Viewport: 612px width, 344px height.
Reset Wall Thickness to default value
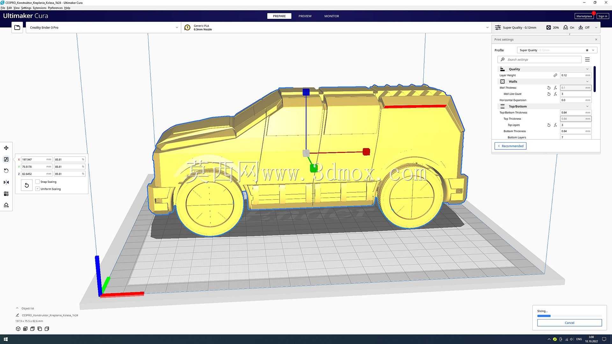(549, 88)
